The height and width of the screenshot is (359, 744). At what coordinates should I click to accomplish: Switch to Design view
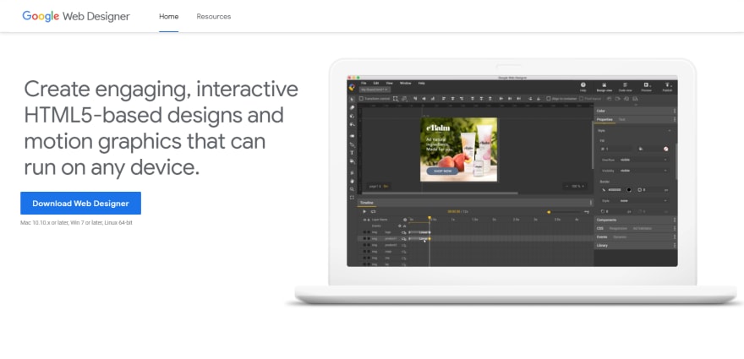604,87
